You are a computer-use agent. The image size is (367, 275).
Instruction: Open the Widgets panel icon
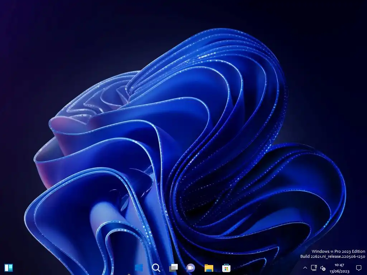coord(9,268)
